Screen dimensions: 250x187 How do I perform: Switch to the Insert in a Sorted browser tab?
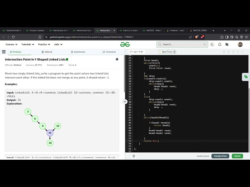coord(129,30)
